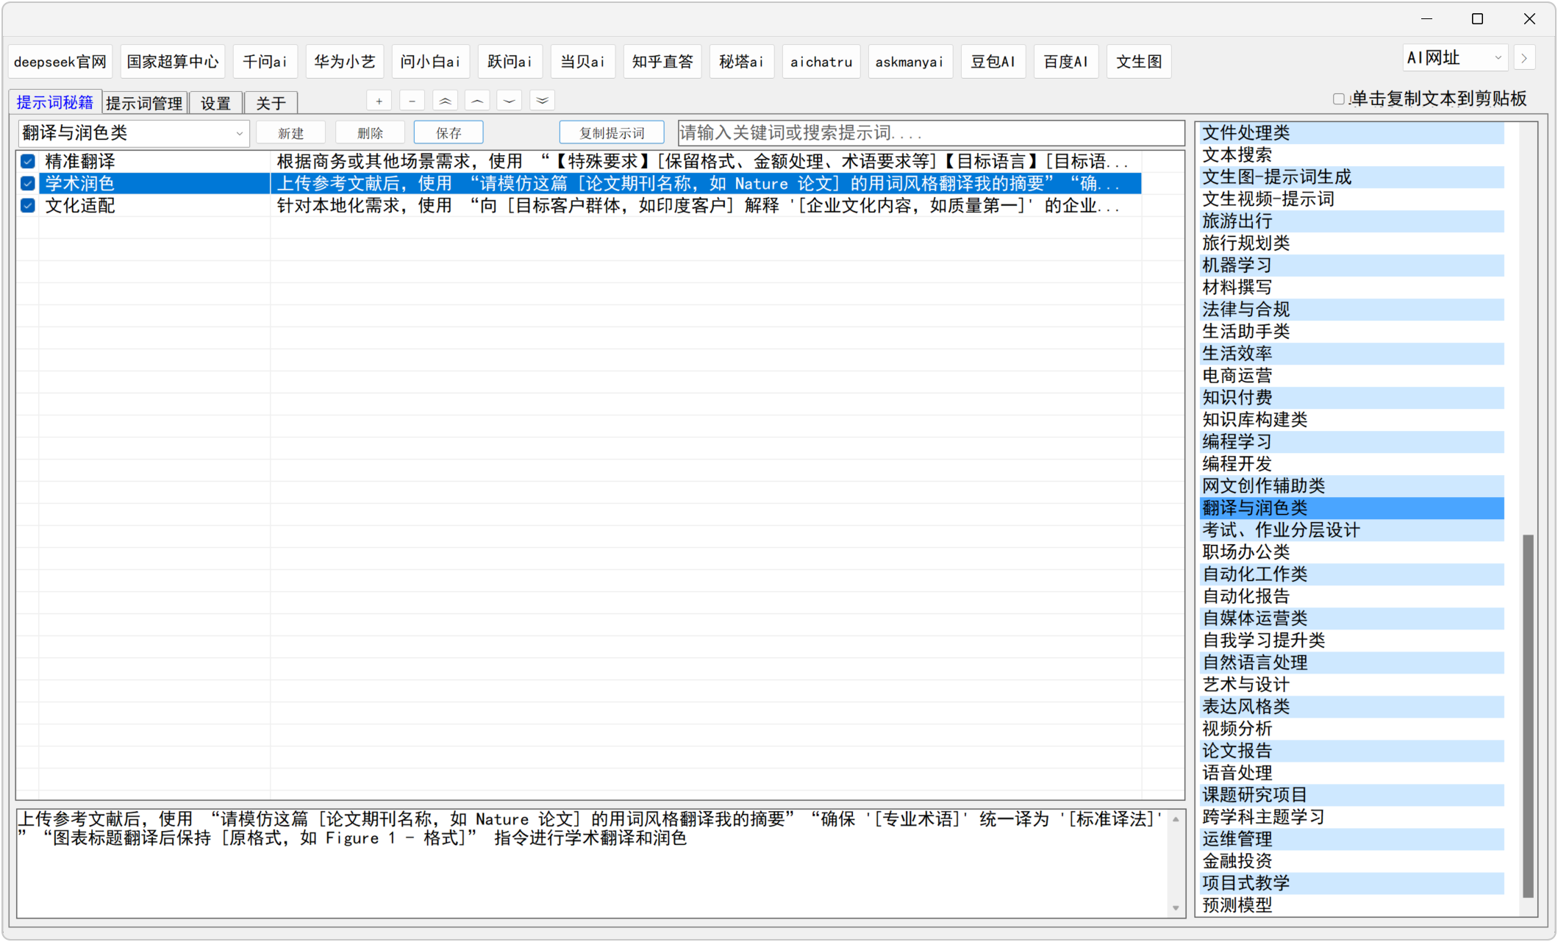Click the preview box scroll-up arrow

pos(1176,818)
